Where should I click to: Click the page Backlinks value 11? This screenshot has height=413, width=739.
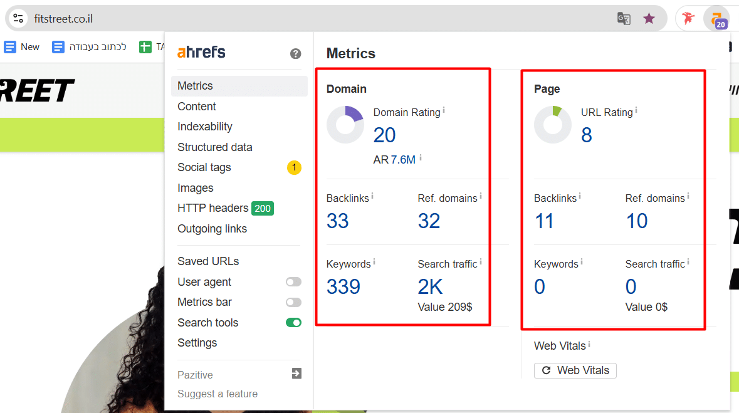click(x=544, y=221)
